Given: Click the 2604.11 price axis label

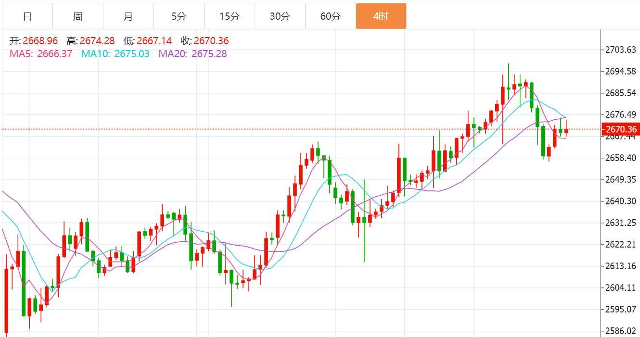Looking at the screenshot, I should (x=621, y=287).
